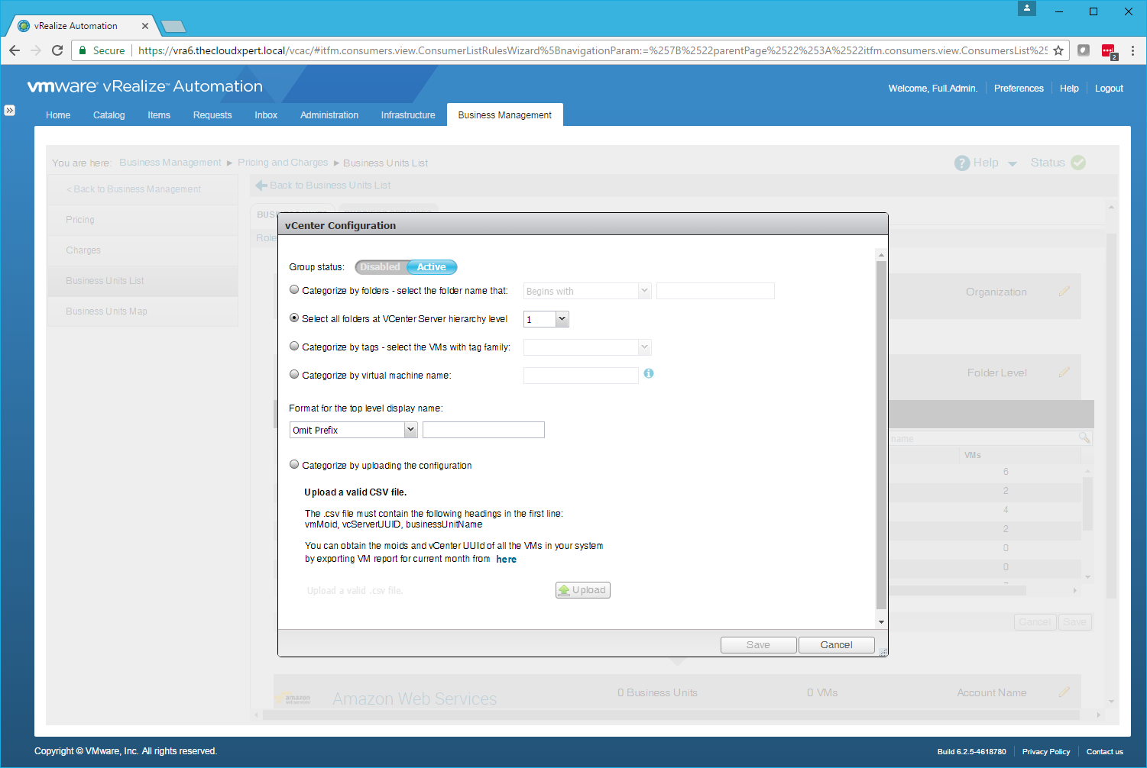This screenshot has height=768, width=1147.
Task: Go to the Infrastructure tab
Action: 408,115
